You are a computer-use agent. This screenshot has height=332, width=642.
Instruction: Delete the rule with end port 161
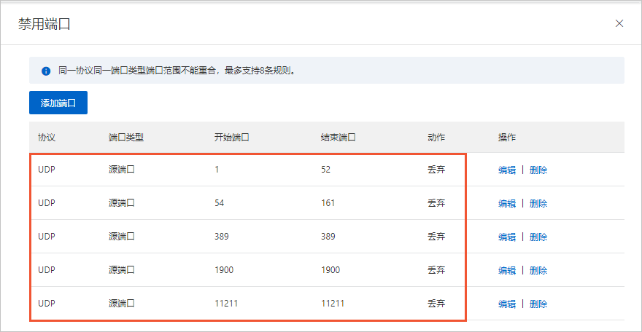(x=538, y=203)
